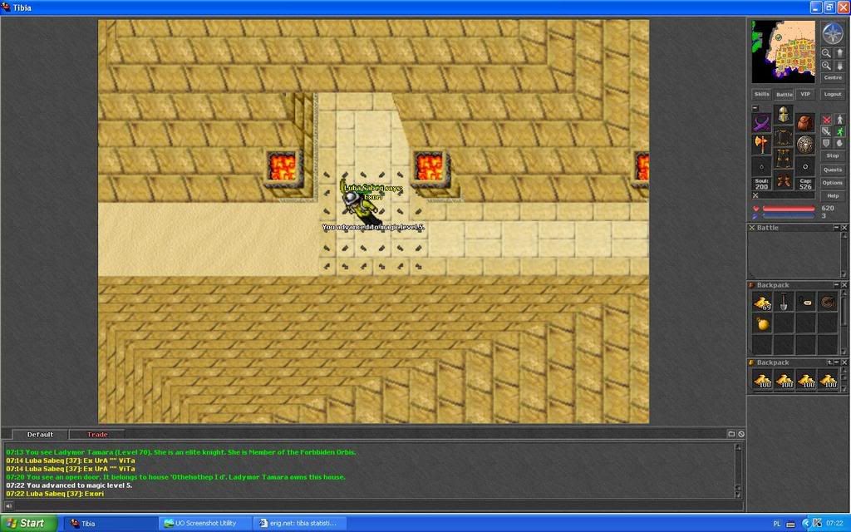Select the boots in the feet slot
This screenshot has height=532, width=851.
(783, 180)
